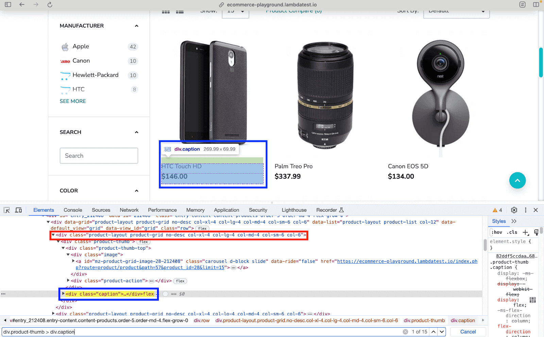This screenshot has height=337, width=544.
Task: Switch products to list view
Action: pos(180,11)
